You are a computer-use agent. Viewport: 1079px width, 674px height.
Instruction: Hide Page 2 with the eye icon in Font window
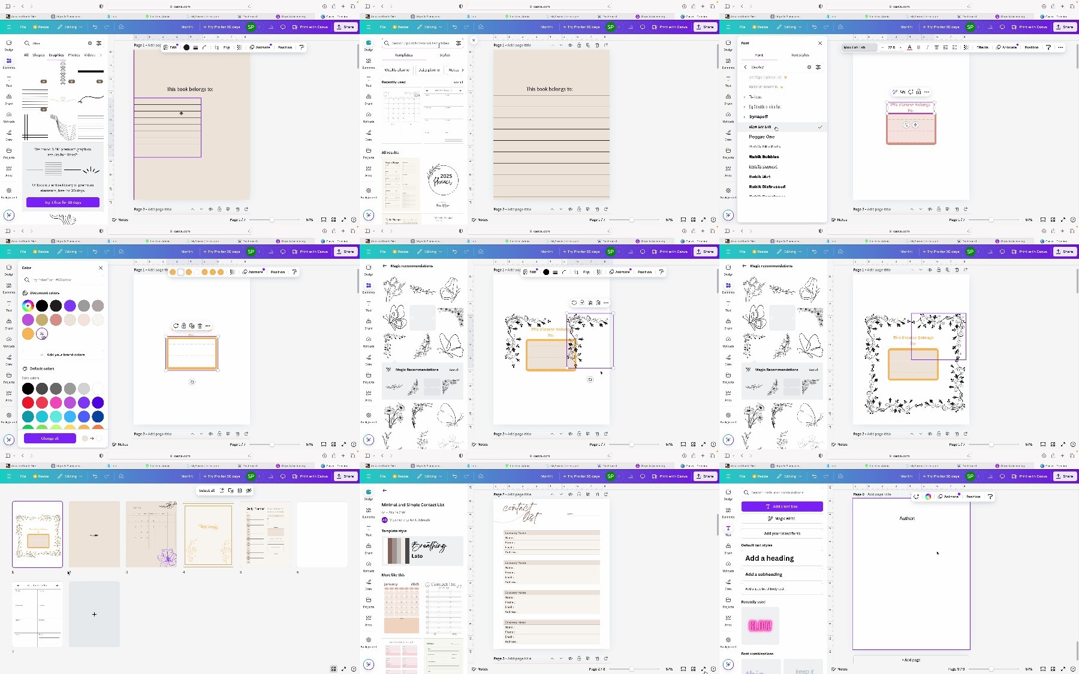point(930,210)
